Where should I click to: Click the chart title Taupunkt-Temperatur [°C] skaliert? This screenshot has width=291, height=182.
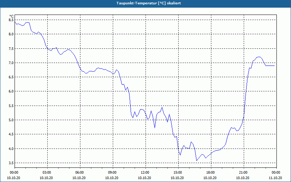point(149,3)
